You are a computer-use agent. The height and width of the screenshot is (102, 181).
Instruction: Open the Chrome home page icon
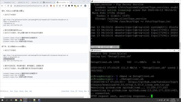pos(11,6)
